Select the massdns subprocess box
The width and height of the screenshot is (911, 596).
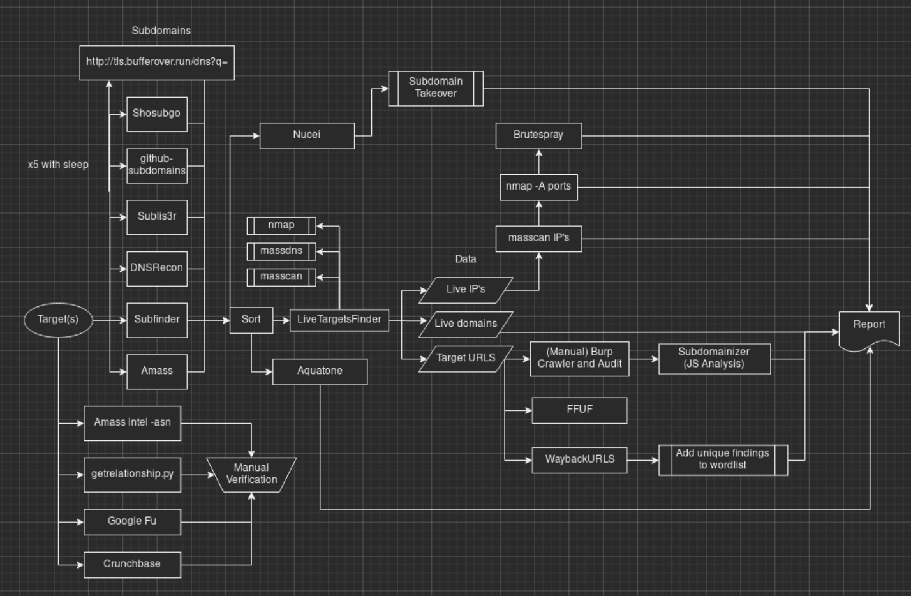point(281,251)
